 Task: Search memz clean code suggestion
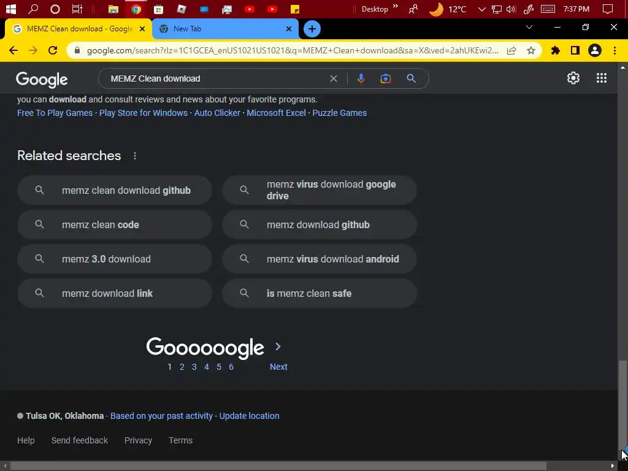115,224
